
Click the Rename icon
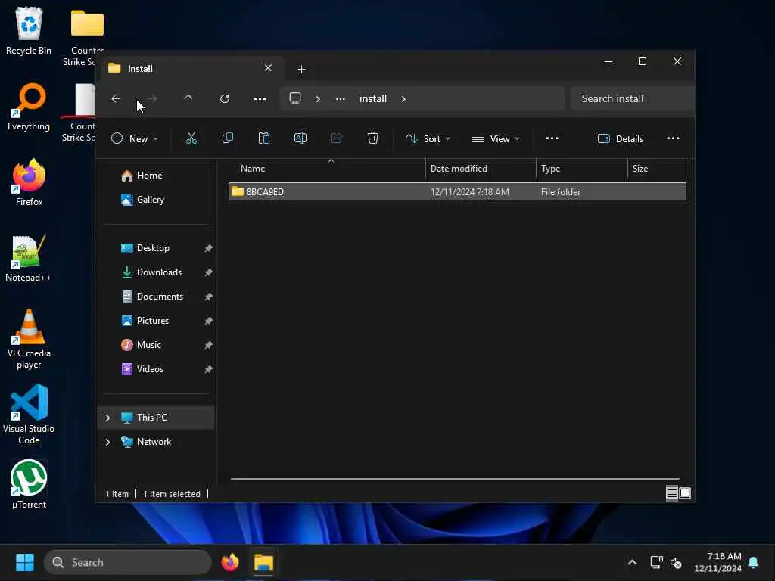tap(300, 138)
